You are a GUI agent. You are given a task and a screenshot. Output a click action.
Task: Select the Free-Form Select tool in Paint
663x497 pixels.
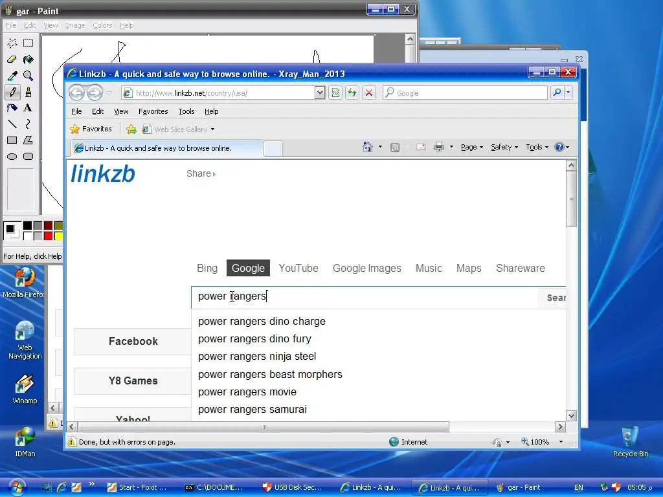click(x=12, y=43)
